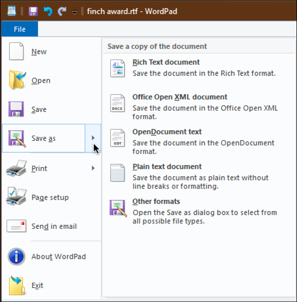Click the Plain text notepad icon
297x302 pixels.
117,173
